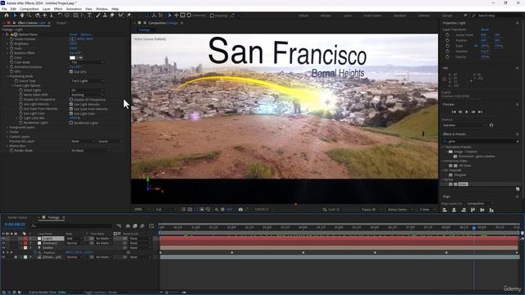Click the Center Position crosshair button
525x295 pixels.
click(x=72, y=39)
